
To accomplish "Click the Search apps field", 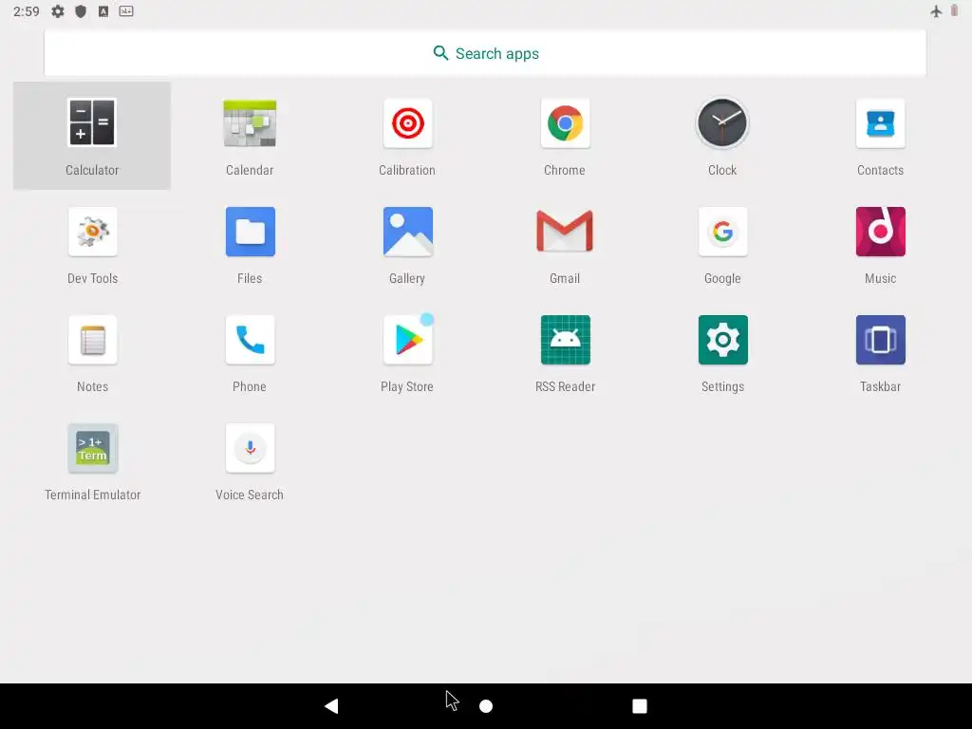I will pyautogui.click(x=485, y=53).
